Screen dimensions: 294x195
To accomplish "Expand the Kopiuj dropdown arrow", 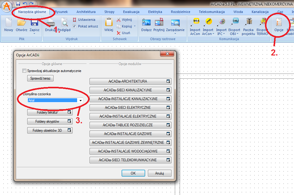I will coord(135,26).
